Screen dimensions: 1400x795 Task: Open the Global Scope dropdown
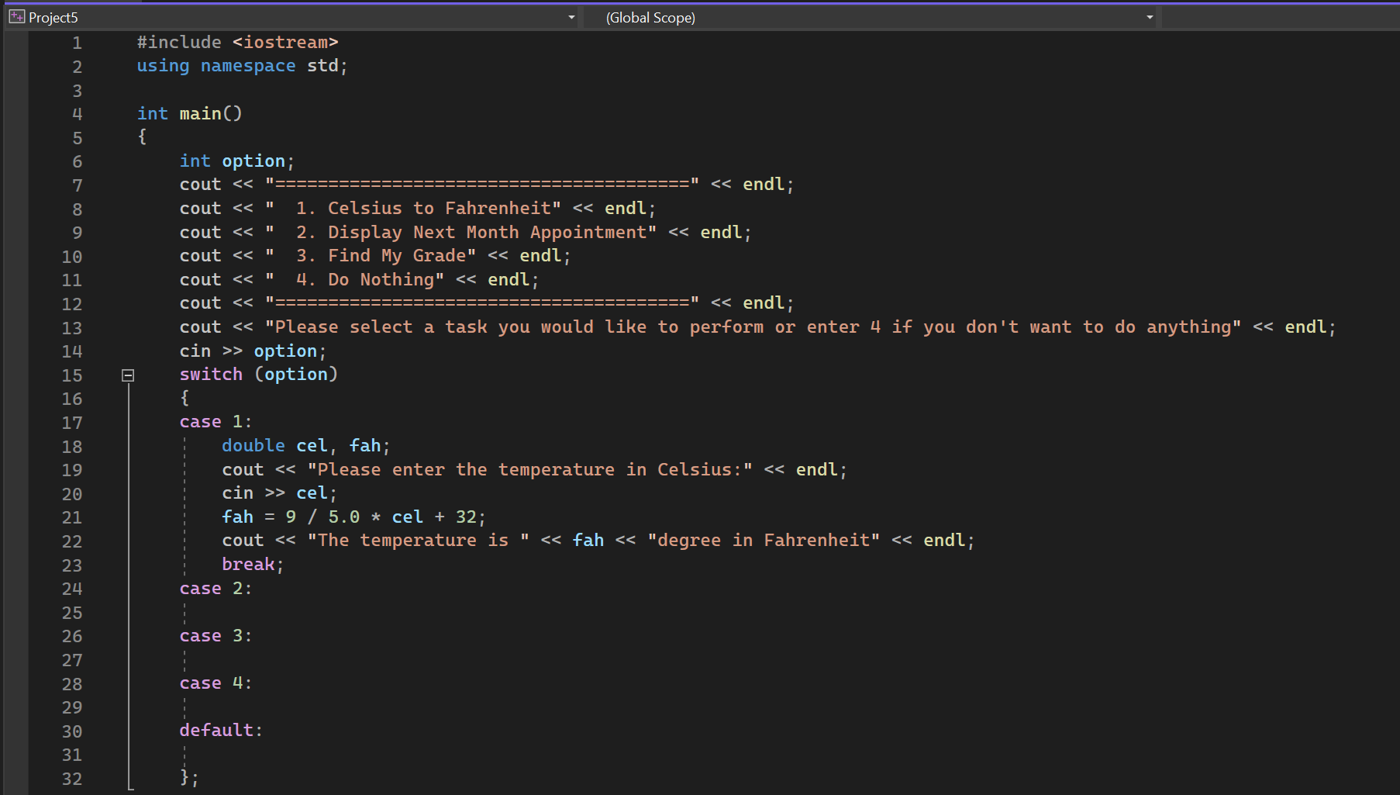pyautogui.click(x=871, y=17)
